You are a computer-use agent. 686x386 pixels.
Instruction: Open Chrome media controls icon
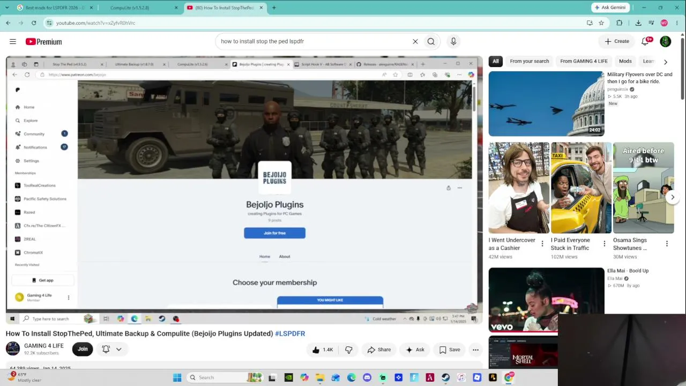[651, 23]
